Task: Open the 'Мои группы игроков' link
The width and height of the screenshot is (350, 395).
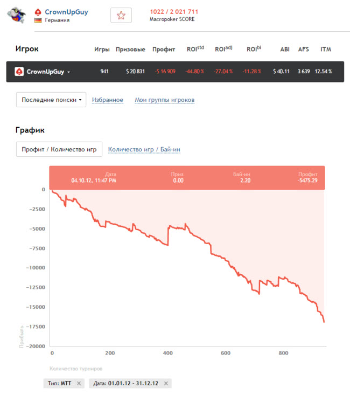Action: pyautogui.click(x=164, y=100)
